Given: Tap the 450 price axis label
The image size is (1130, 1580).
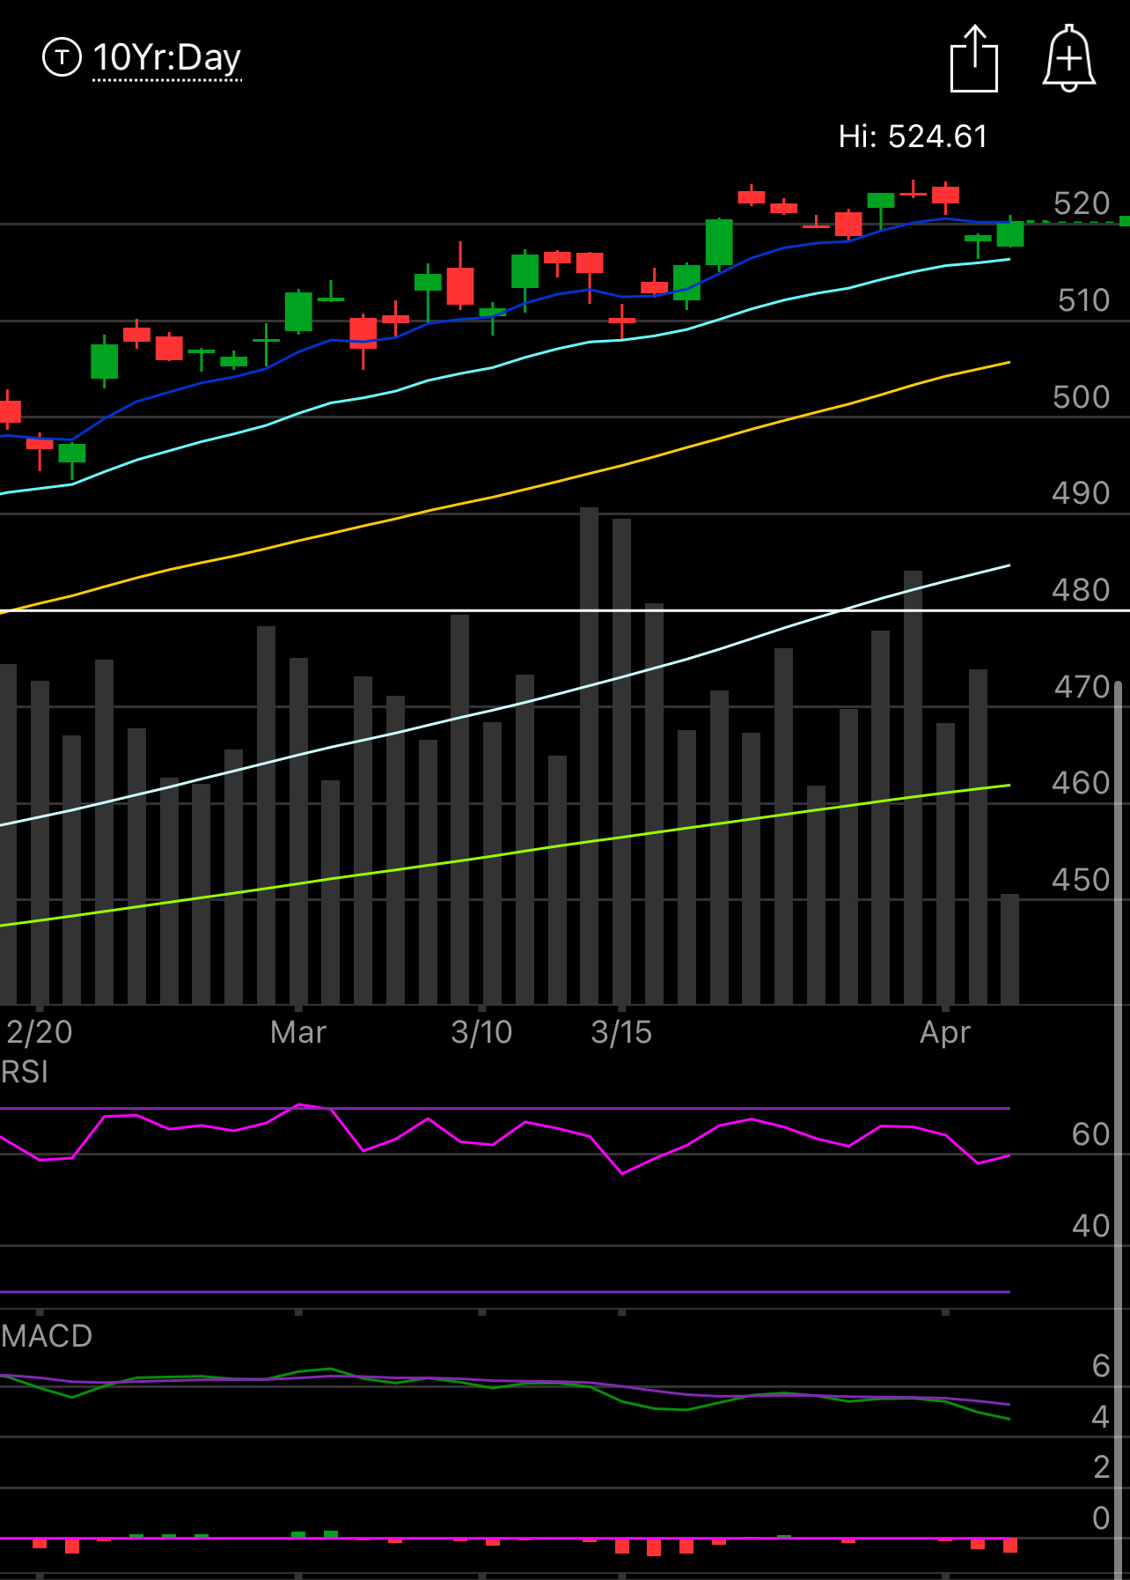Looking at the screenshot, I should pos(1082,880).
